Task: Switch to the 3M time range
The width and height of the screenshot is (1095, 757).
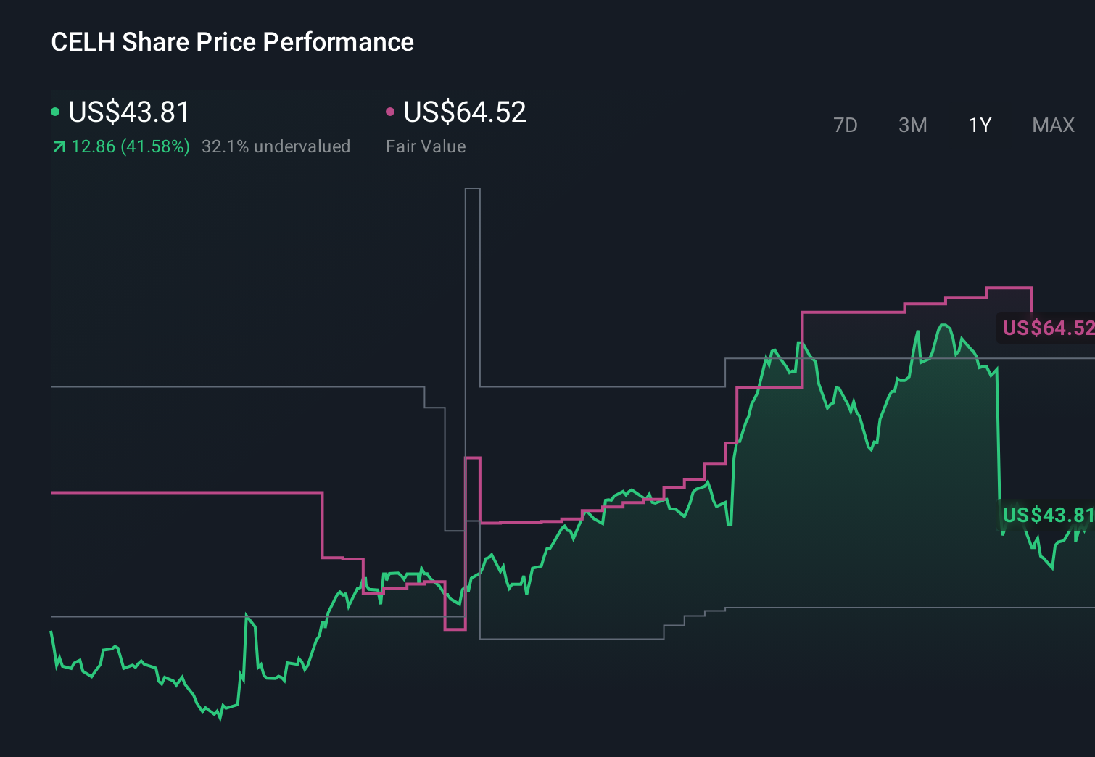Action: pyautogui.click(x=912, y=125)
